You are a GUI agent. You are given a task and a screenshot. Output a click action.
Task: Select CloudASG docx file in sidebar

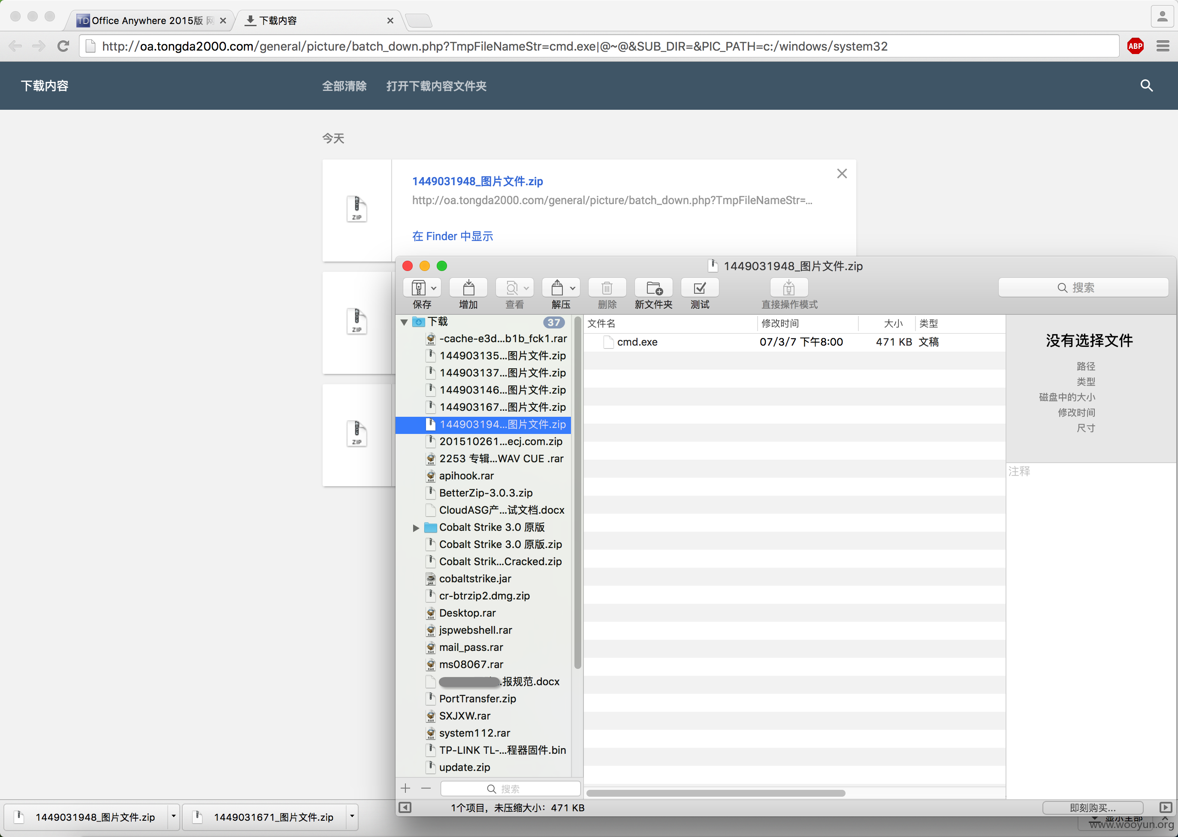[483, 510]
